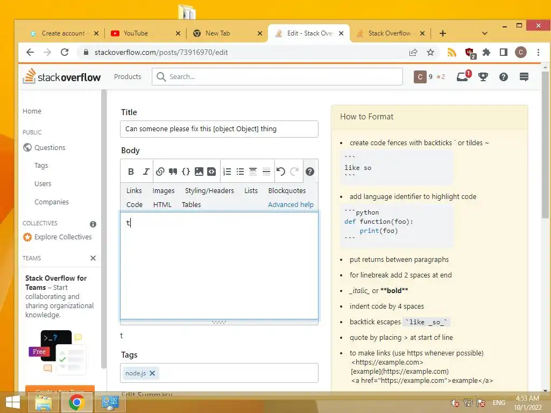Open the Stack Overflow inbox
Viewport: 551px width, 413px height.
click(x=462, y=76)
